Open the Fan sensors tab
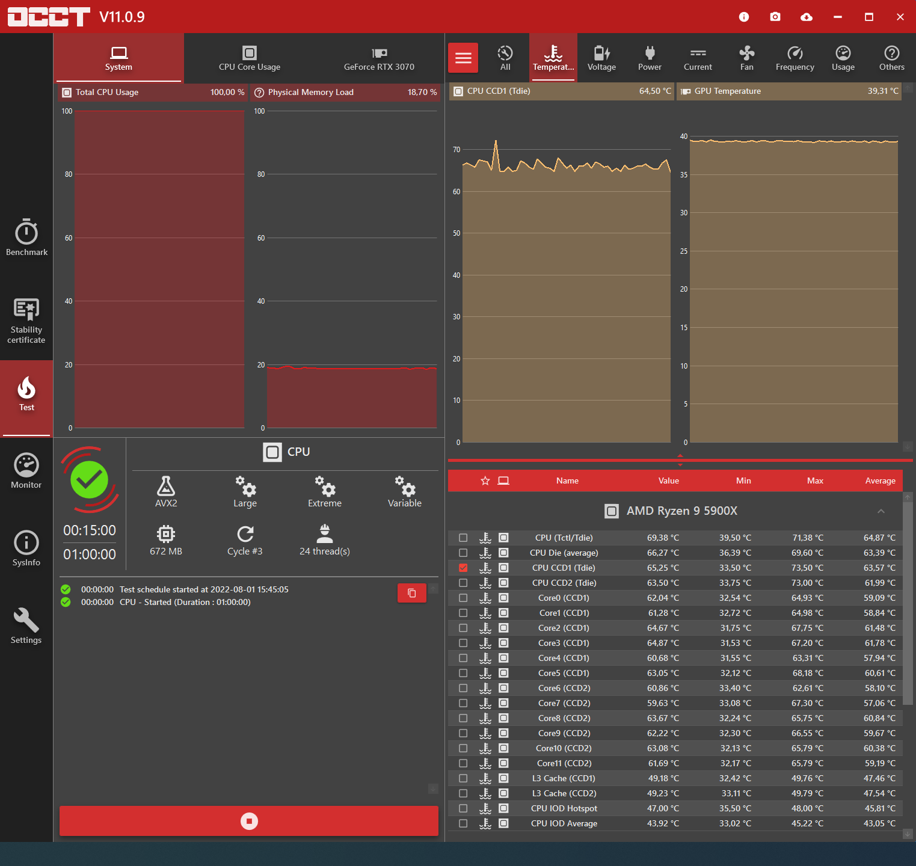 pyautogui.click(x=746, y=58)
